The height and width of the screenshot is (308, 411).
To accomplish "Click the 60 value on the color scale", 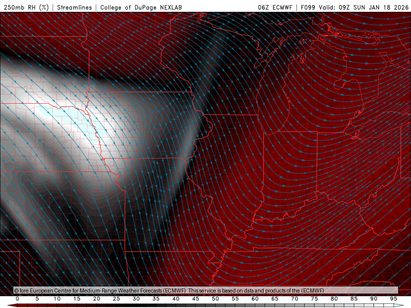I will [255, 299].
